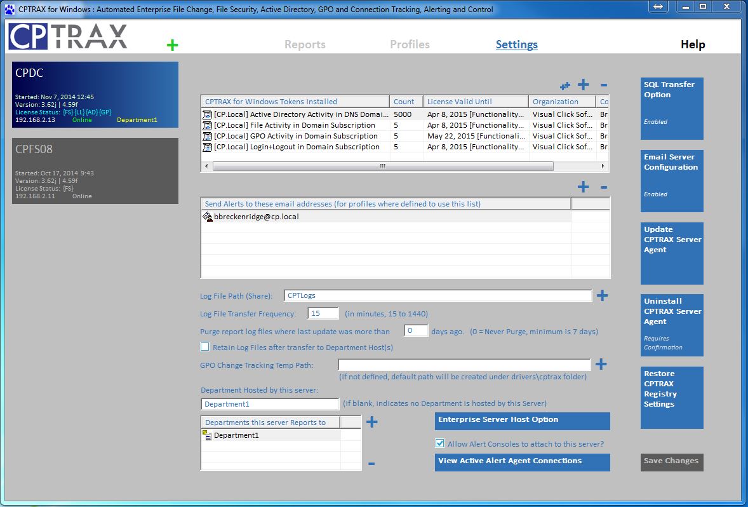
Task: Click the CPTRAX logo
Action: click(68, 37)
